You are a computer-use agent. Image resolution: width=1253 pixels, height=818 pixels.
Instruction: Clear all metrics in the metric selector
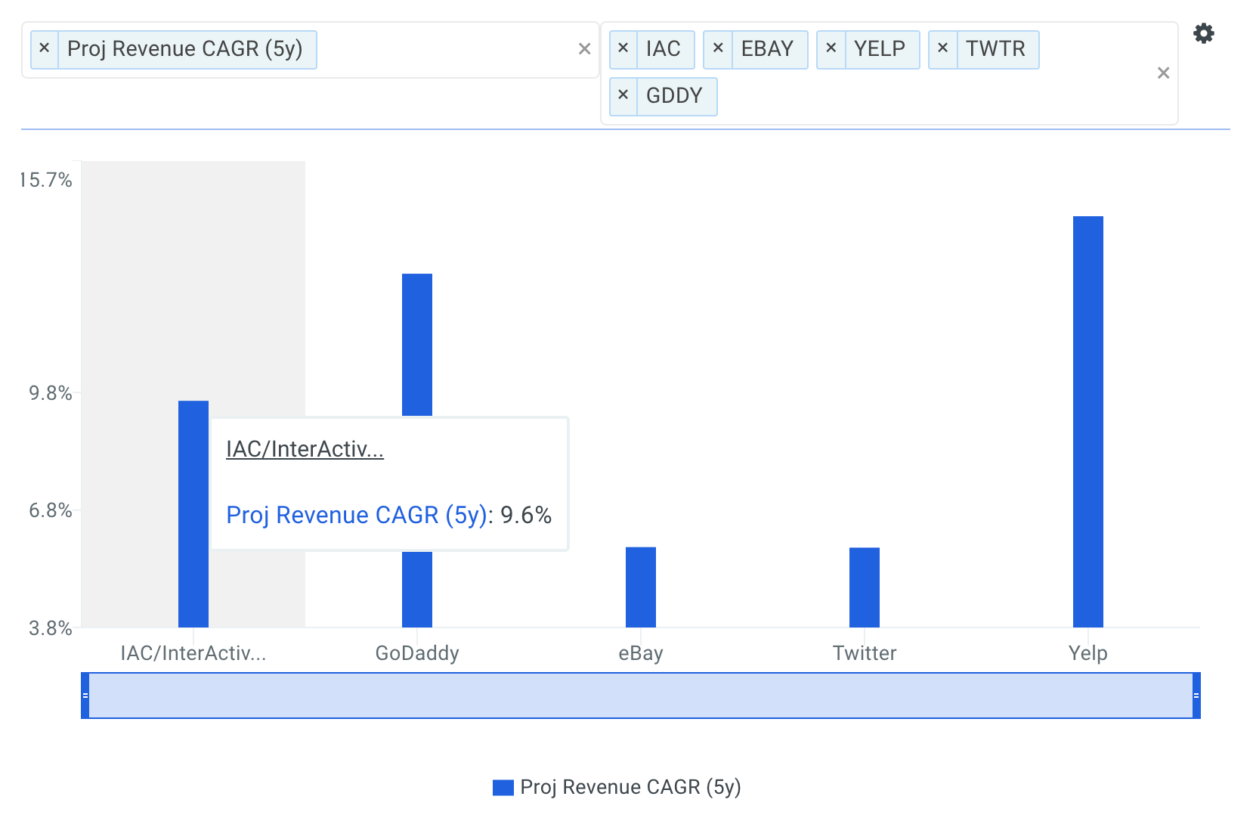click(584, 49)
